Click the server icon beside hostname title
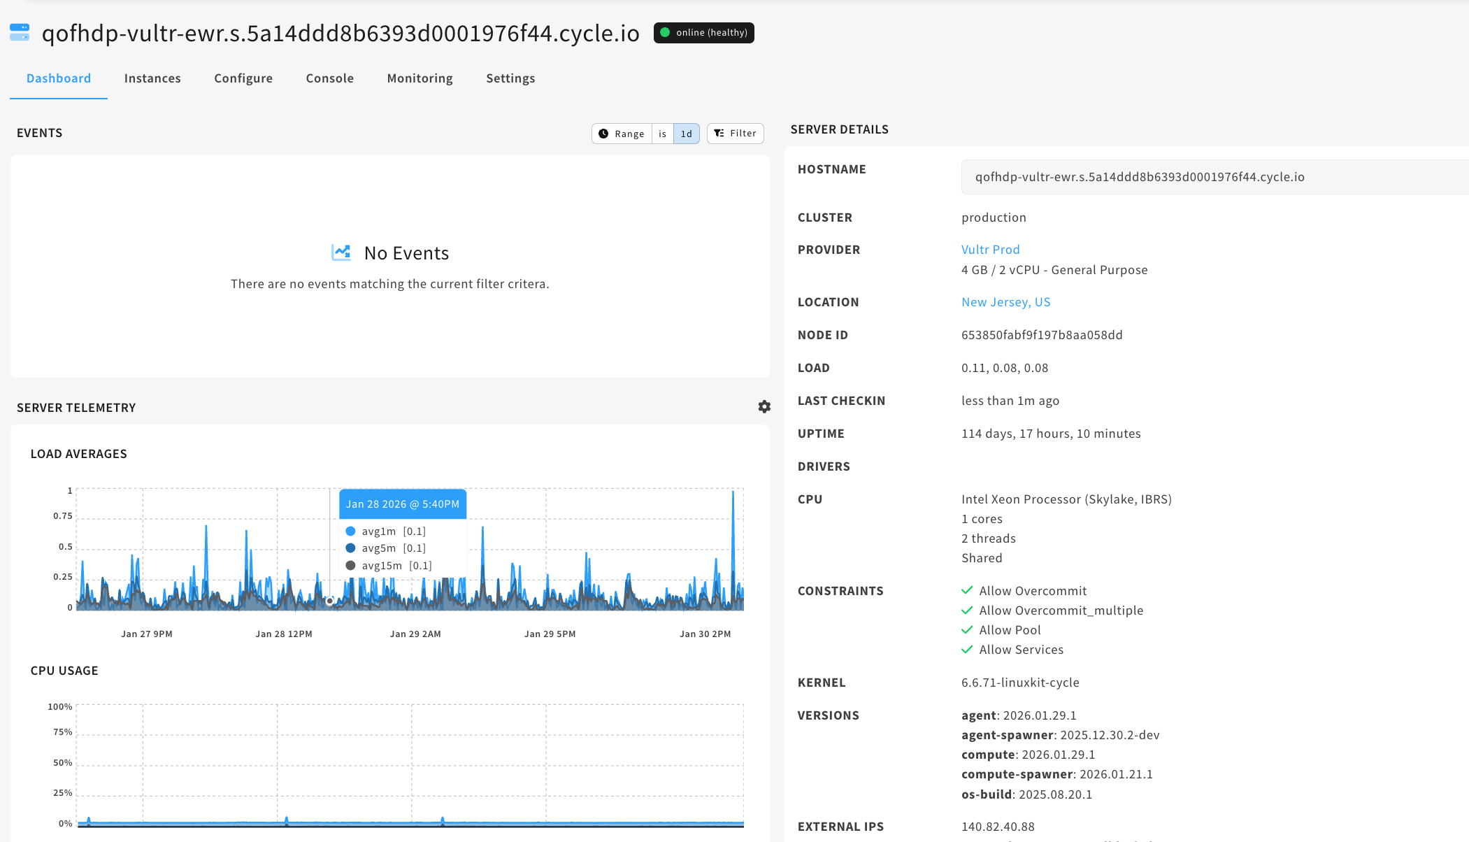Screen dimensions: 1469x842 [20, 32]
